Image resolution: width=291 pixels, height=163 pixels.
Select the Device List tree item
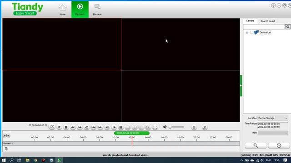click(265, 32)
